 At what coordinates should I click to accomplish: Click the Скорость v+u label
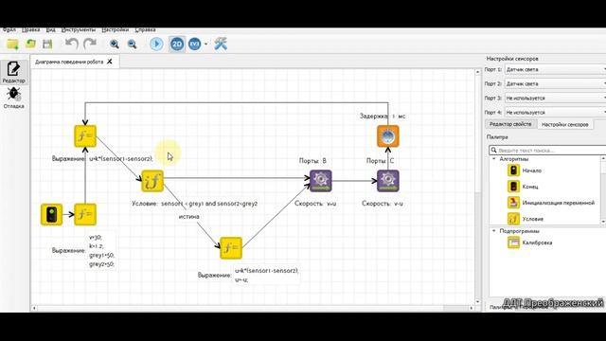click(x=315, y=204)
